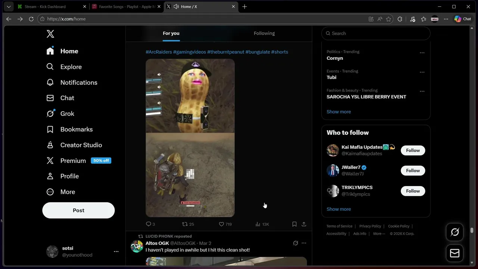The height and width of the screenshot is (269, 478).
Task: Click the Post button
Action: point(78,210)
